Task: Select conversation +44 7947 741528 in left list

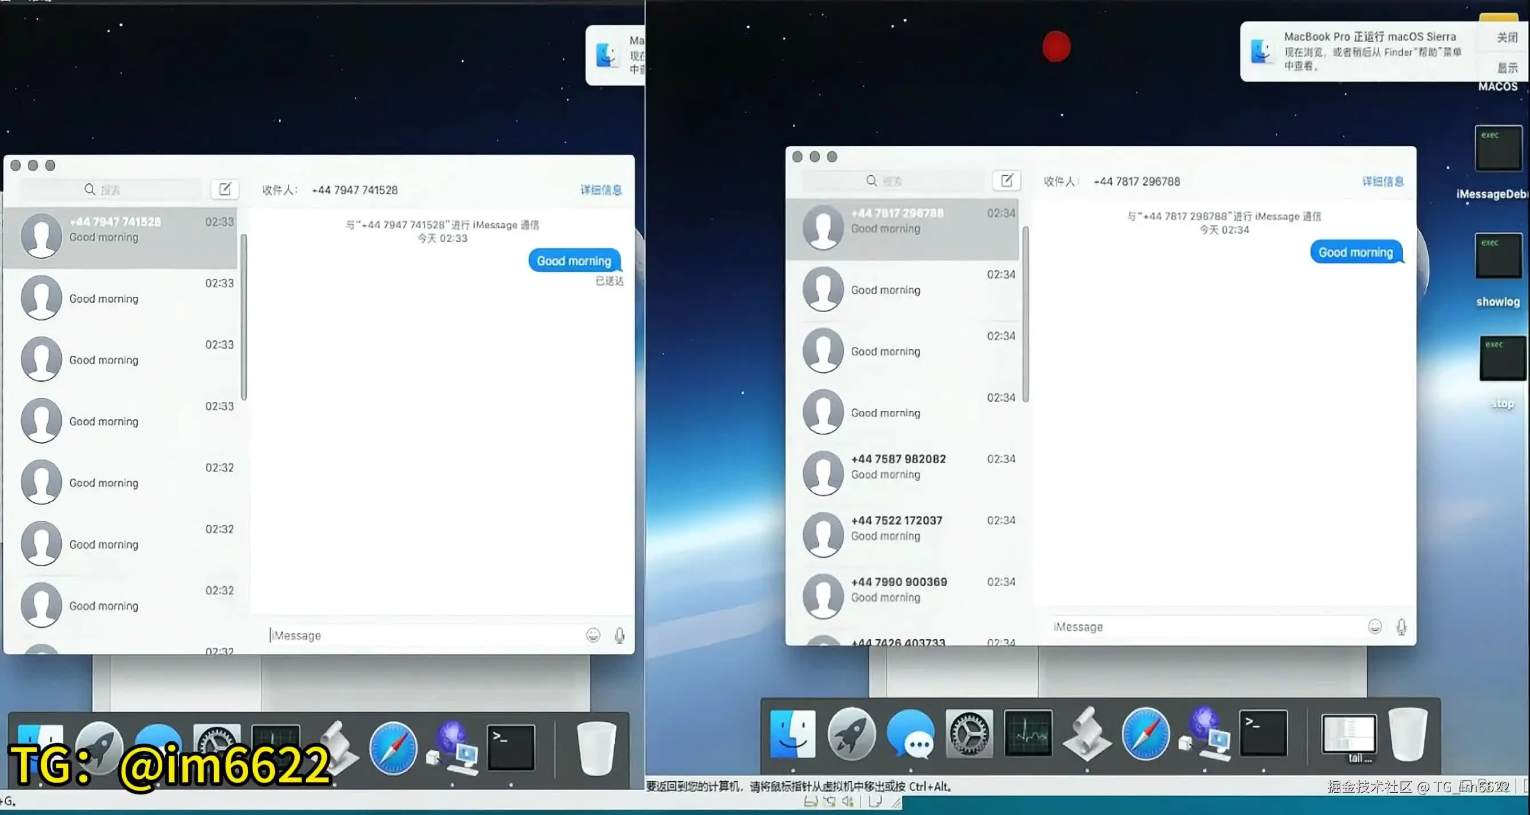Action: (x=121, y=237)
